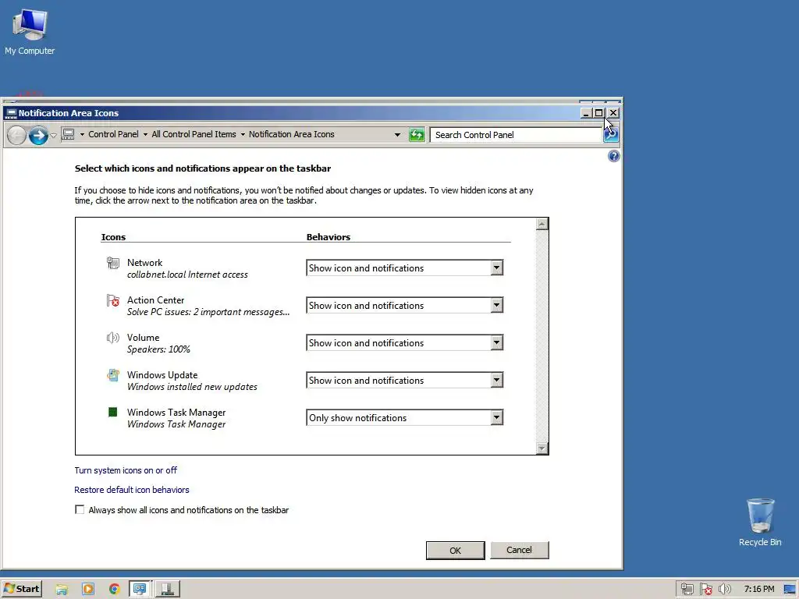Select the Windows Update row label
The width and height of the screenshot is (799, 599).
coord(162,375)
